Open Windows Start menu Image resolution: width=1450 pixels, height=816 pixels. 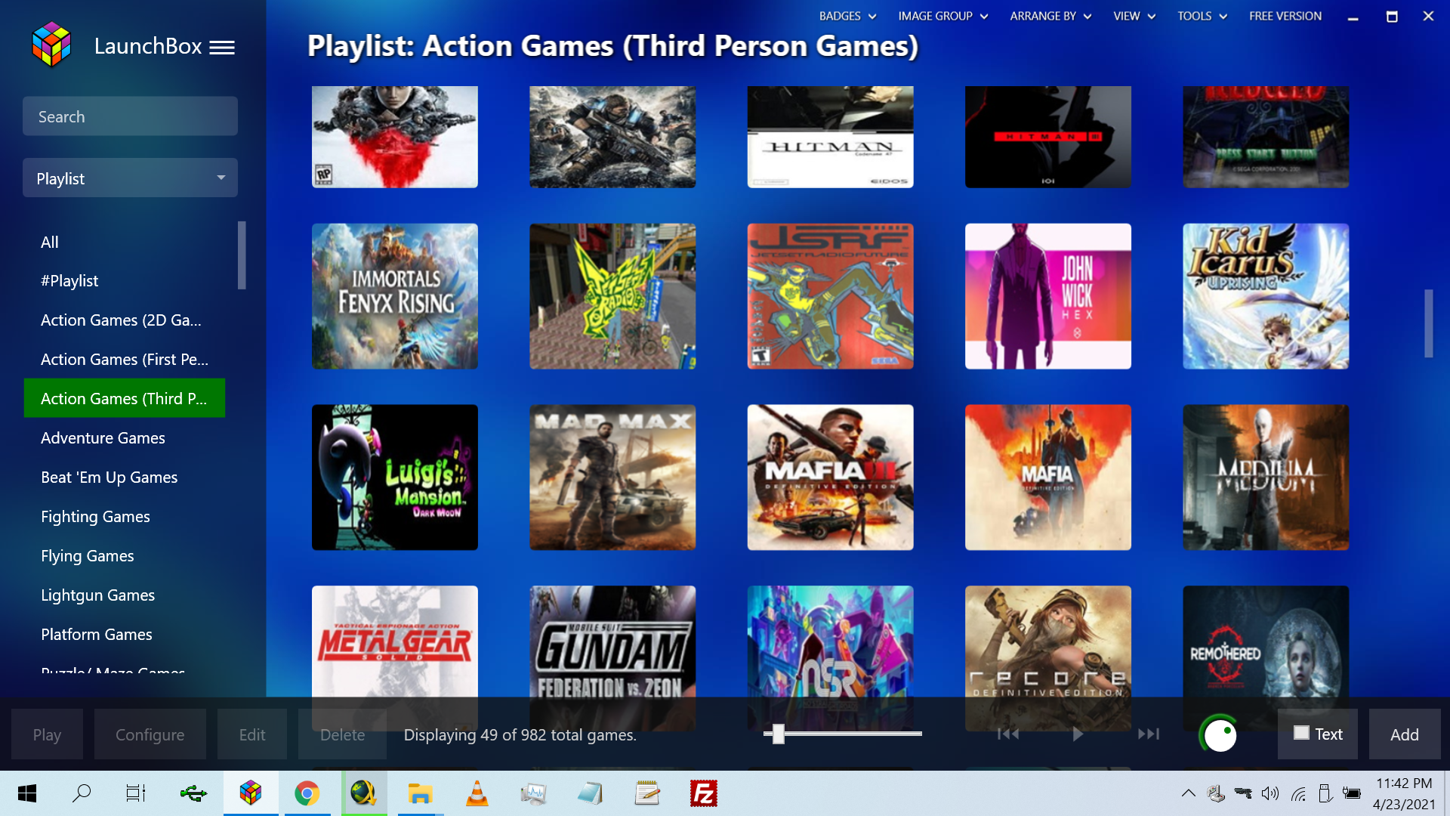[27, 793]
